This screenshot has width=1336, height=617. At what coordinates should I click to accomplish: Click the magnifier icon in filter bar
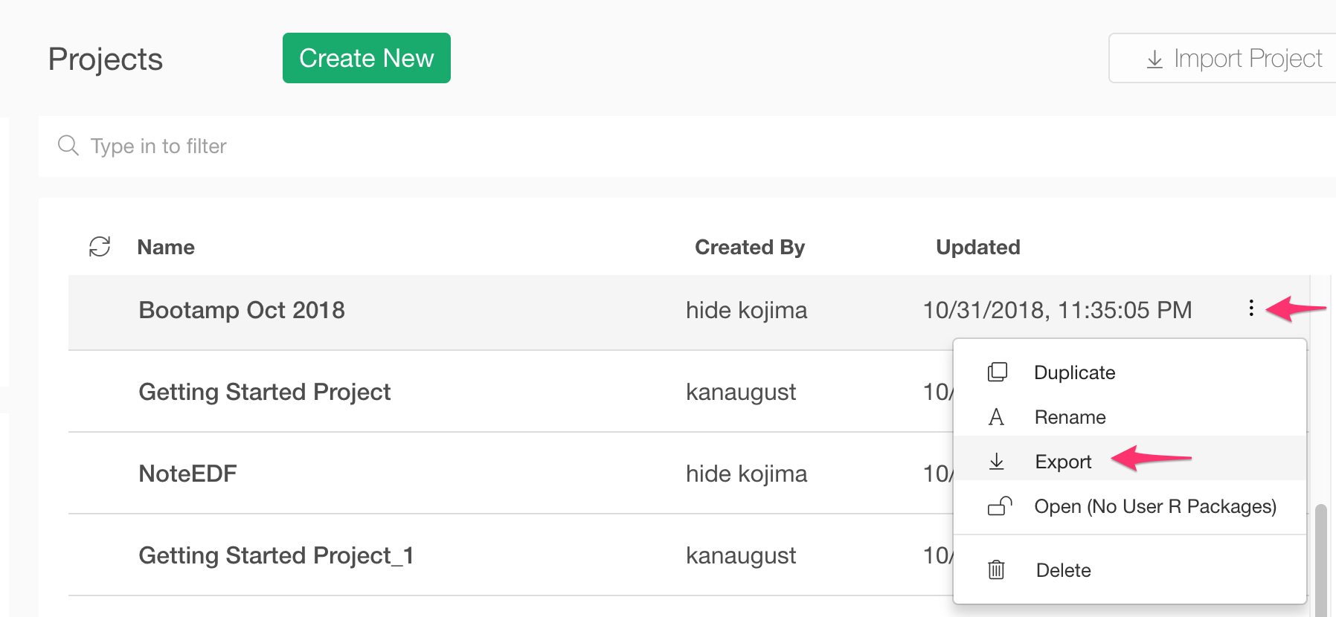pos(68,145)
